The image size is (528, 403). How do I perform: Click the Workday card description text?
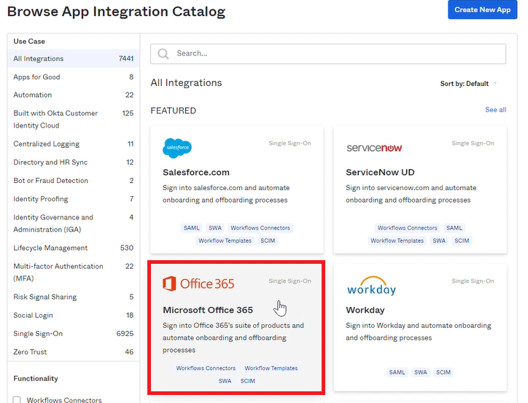tap(418, 332)
